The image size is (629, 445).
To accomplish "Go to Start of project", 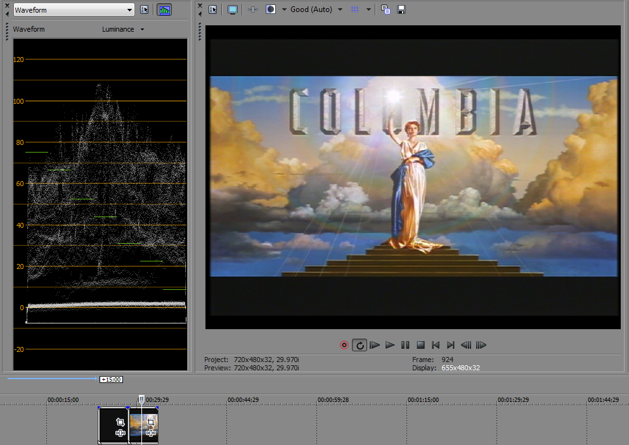I will click(436, 345).
